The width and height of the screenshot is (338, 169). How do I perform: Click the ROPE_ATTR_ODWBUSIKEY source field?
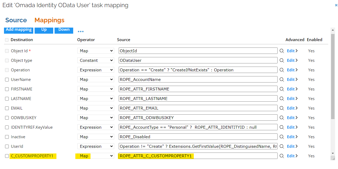pos(198,118)
